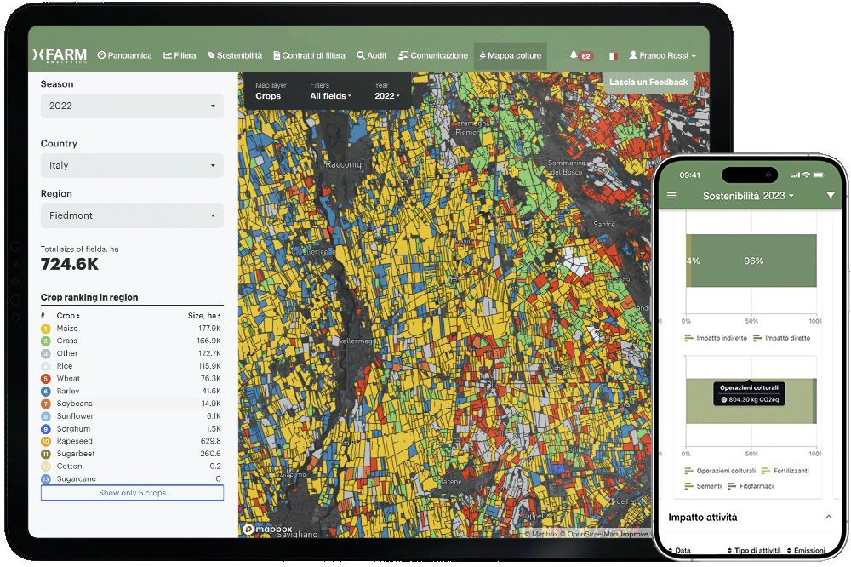
Task: Toggle the Fertilizzanti legend entry
Action: click(x=785, y=471)
